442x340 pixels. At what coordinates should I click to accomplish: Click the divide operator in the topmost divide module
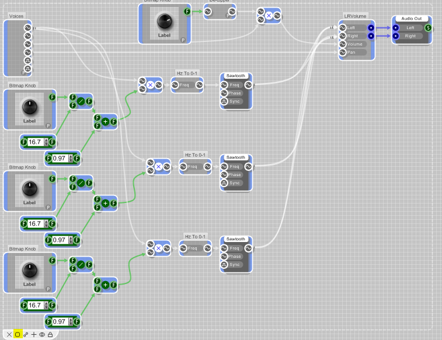tap(81, 101)
